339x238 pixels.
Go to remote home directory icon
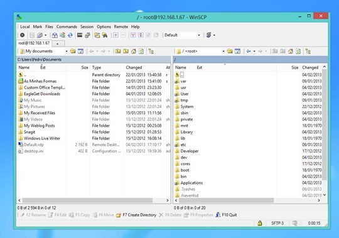291,51
